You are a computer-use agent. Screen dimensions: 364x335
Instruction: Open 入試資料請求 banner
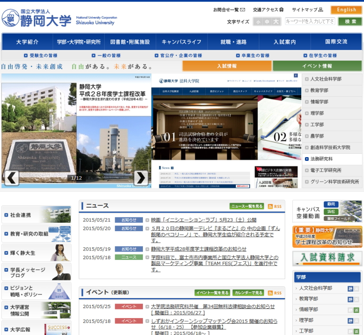(x=327, y=258)
